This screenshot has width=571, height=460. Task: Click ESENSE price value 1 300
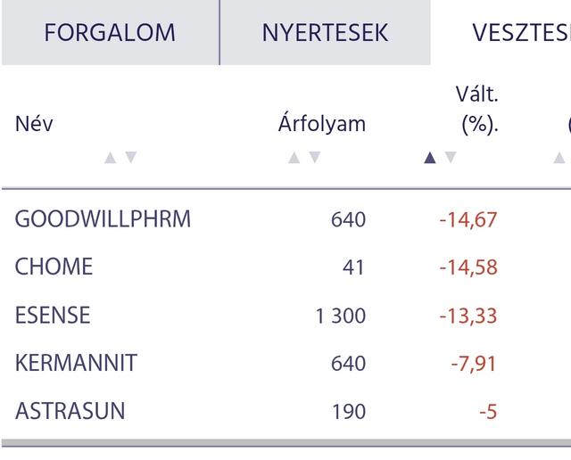[340, 316]
